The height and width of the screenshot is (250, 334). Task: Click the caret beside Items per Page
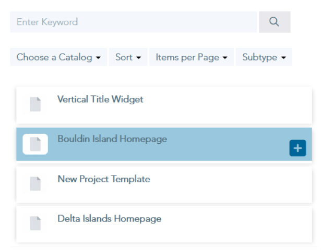(225, 58)
